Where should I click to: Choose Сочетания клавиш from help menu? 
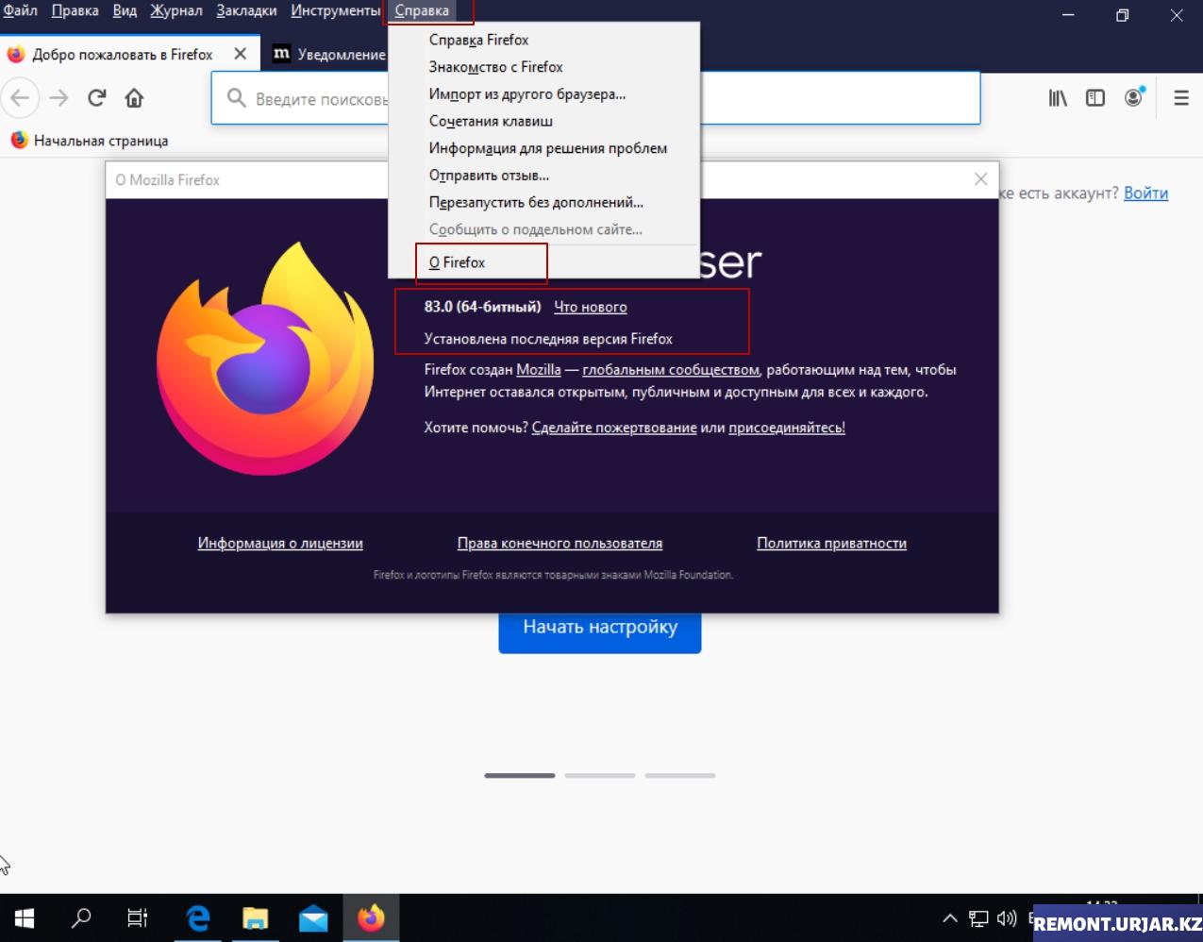491,121
